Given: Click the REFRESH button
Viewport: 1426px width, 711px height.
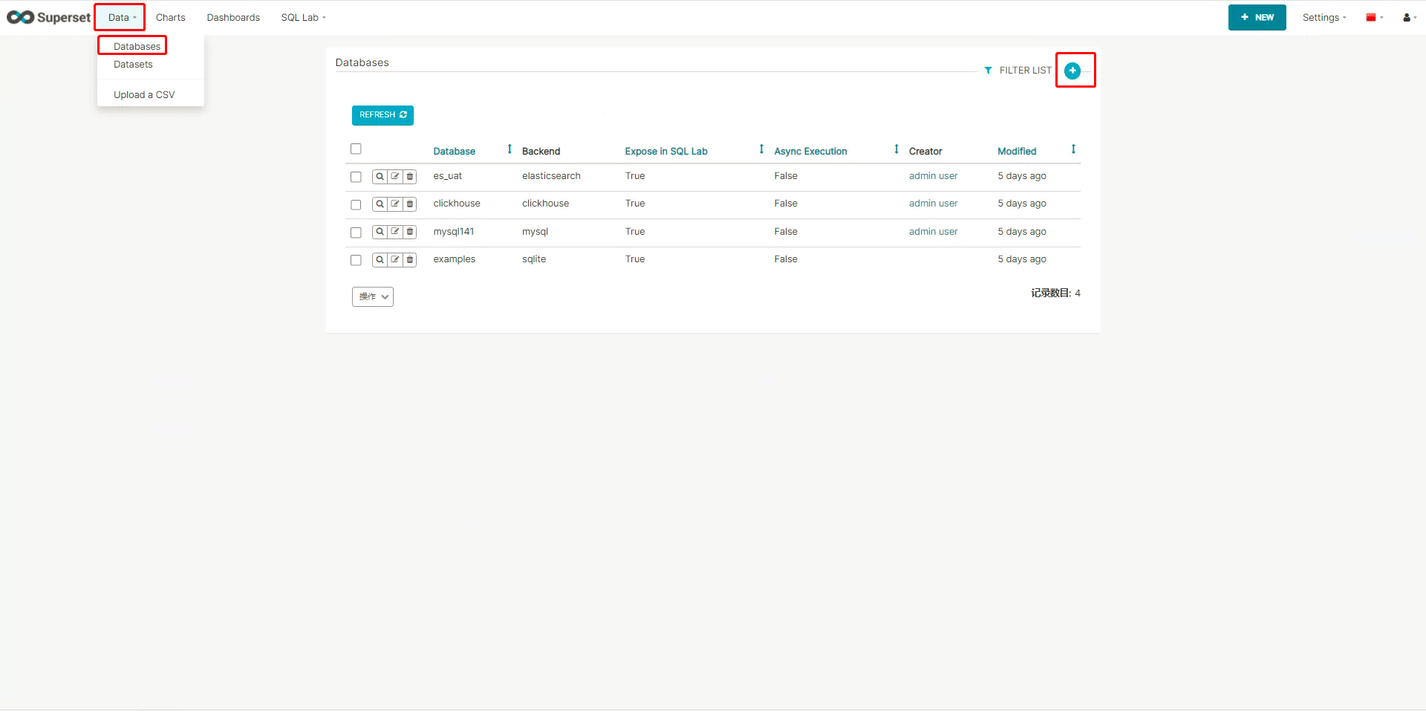Looking at the screenshot, I should [x=382, y=115].
